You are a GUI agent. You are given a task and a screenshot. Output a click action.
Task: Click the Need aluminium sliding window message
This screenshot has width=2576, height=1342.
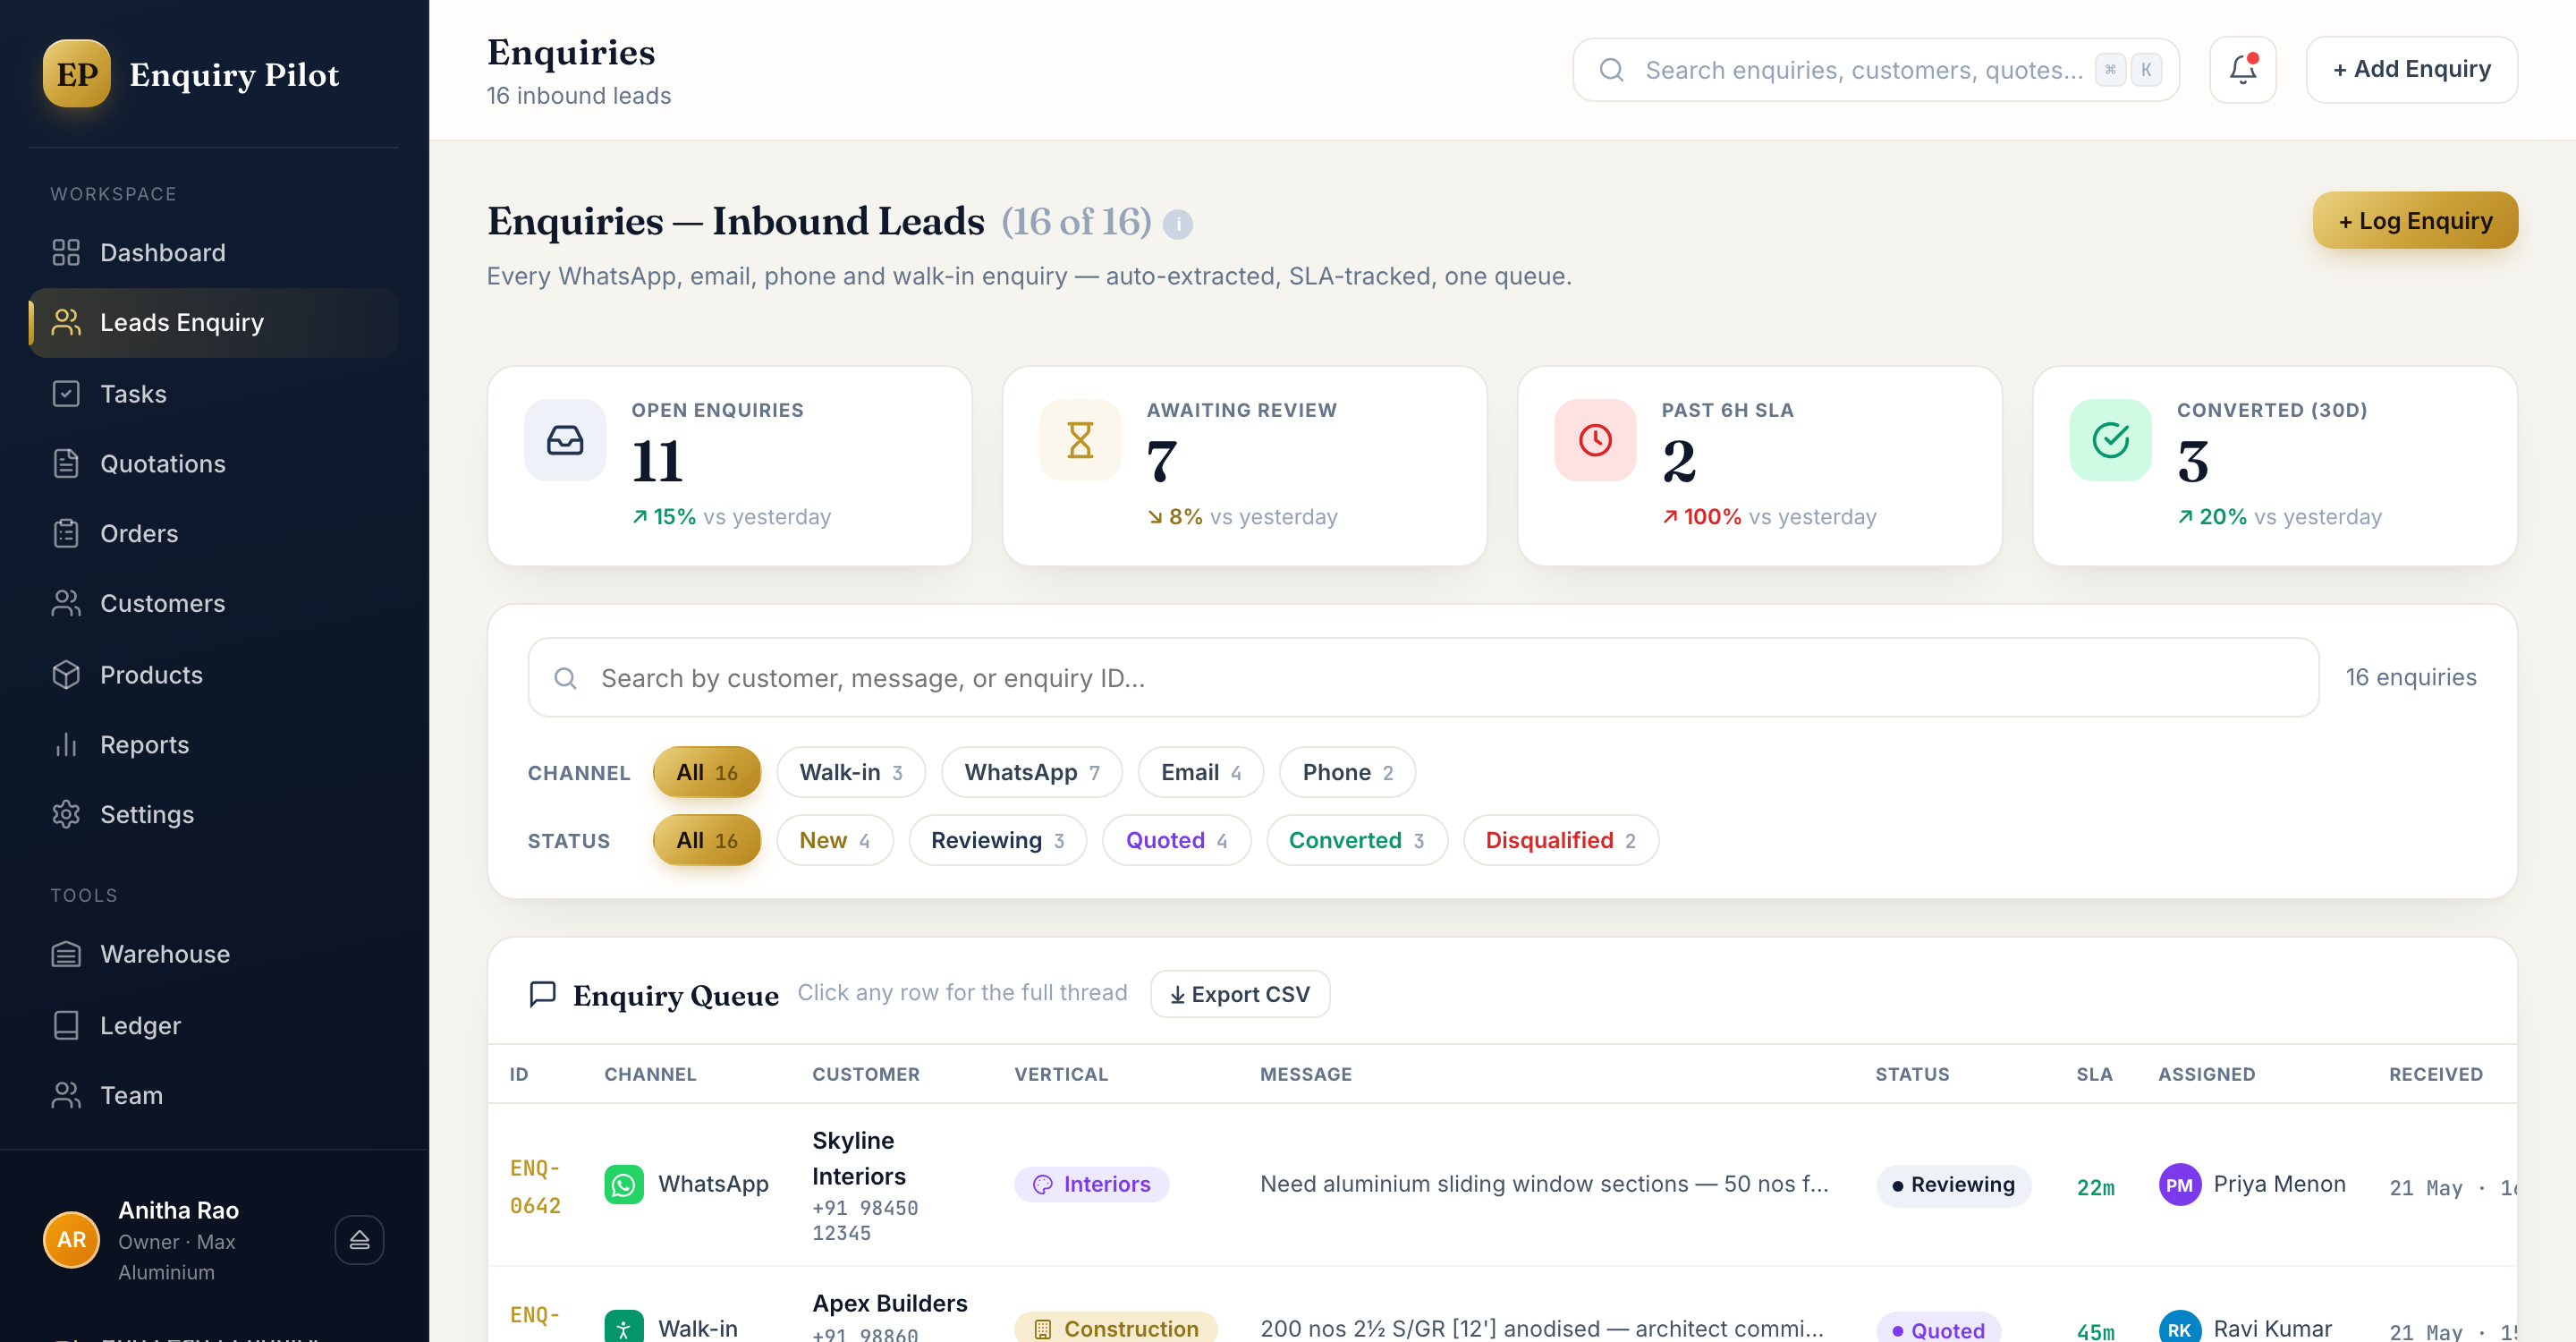1544,1184
